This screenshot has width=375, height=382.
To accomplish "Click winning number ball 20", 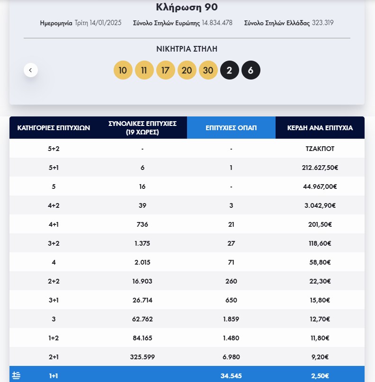I will tap(187, 71).
